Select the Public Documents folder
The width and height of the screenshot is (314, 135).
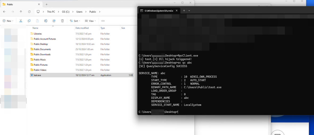[x=82, y=49]
